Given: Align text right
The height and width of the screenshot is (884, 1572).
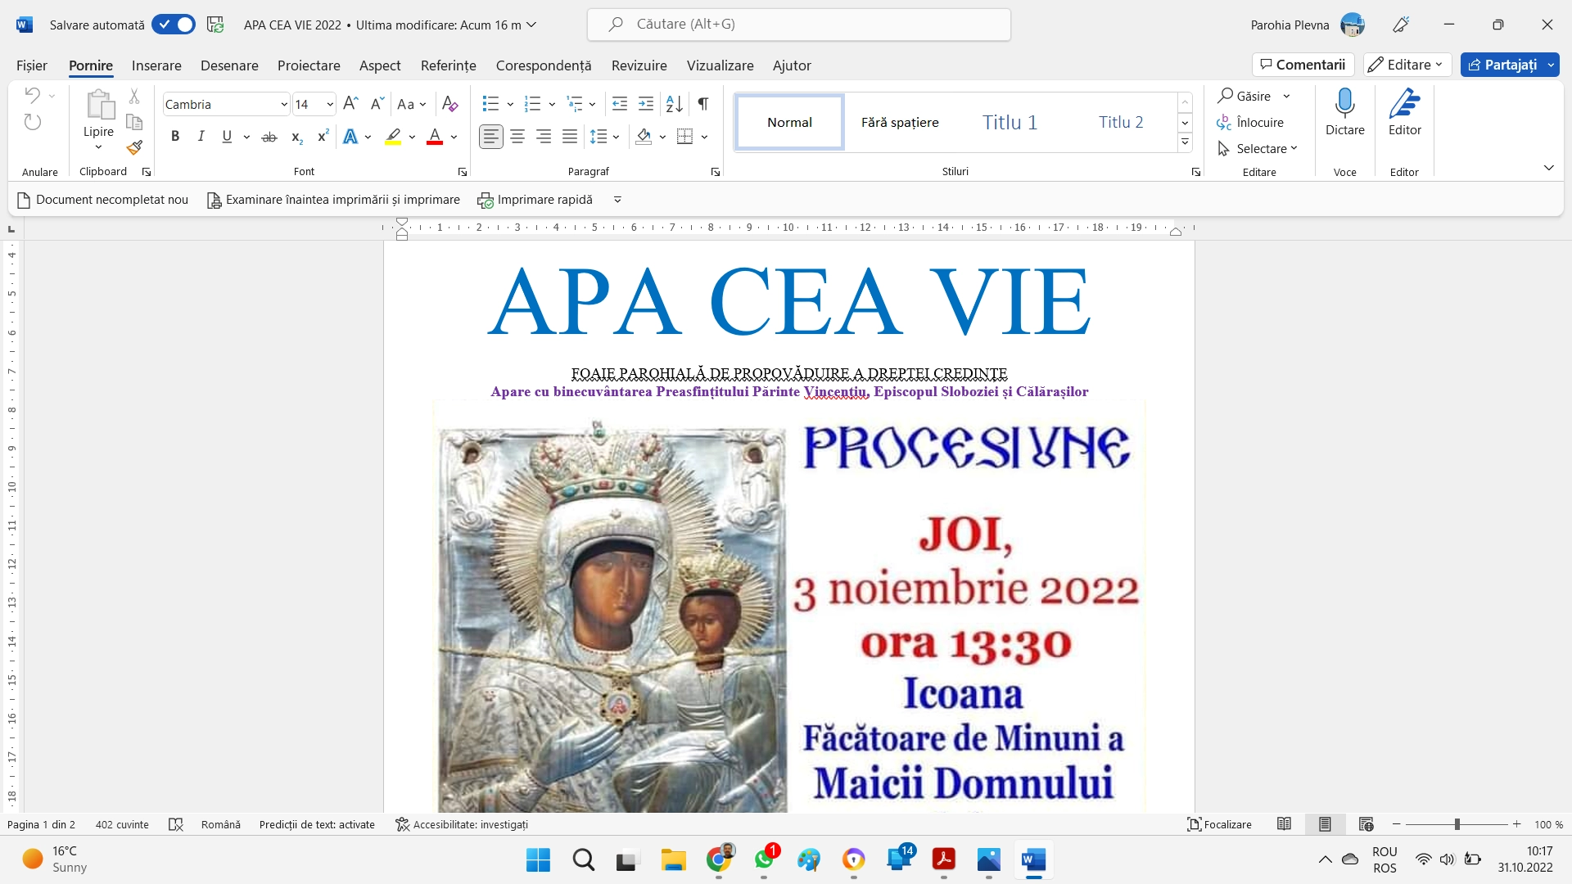Looking at the screenshot, I should click(x=544, y=137).
